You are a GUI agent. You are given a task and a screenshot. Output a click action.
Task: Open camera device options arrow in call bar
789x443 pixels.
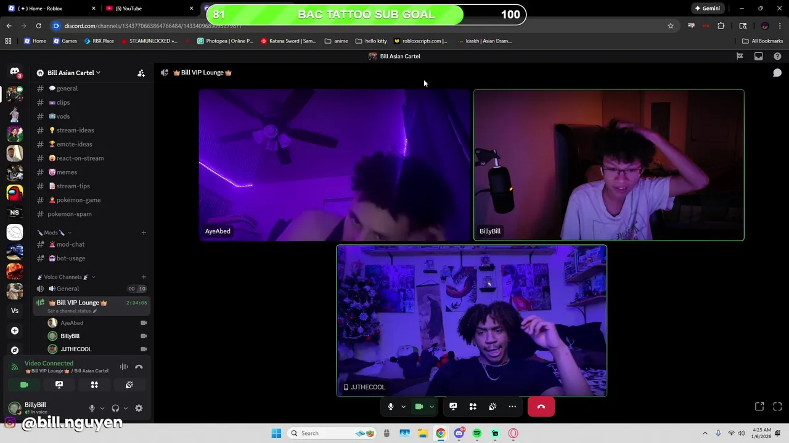(x=431, y=407)
